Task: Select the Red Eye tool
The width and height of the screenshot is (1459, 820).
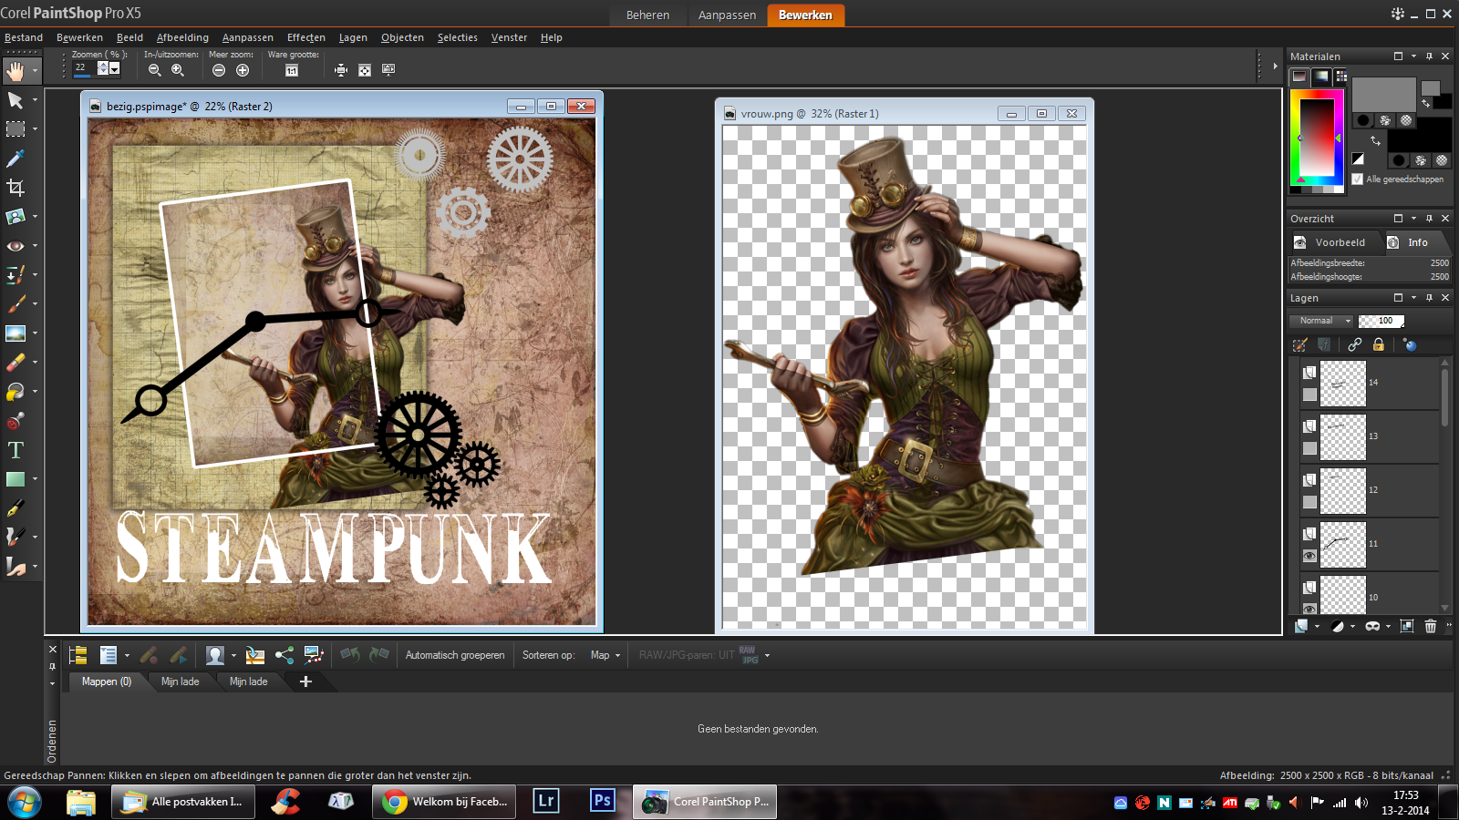Action: click(16, 246)
